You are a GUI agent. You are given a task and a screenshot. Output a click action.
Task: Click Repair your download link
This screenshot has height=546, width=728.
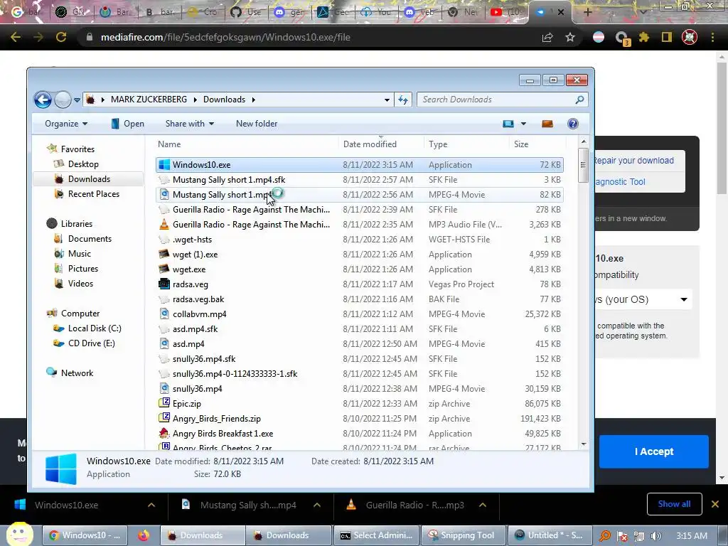click(634, 161)
